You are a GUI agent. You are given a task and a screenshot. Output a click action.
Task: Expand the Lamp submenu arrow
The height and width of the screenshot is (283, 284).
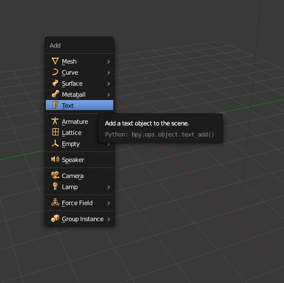(x=109, y=187)
